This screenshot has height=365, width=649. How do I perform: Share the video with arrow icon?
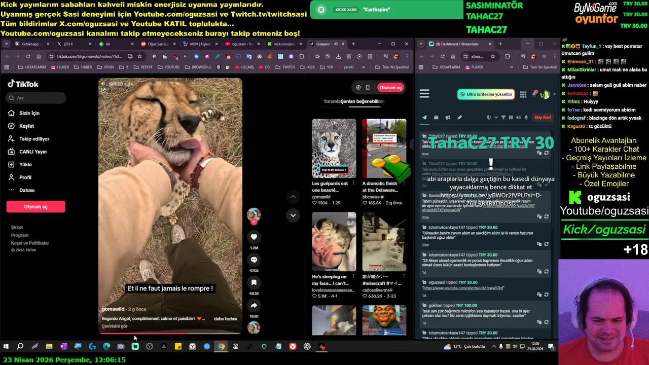[x=254, y=305]
